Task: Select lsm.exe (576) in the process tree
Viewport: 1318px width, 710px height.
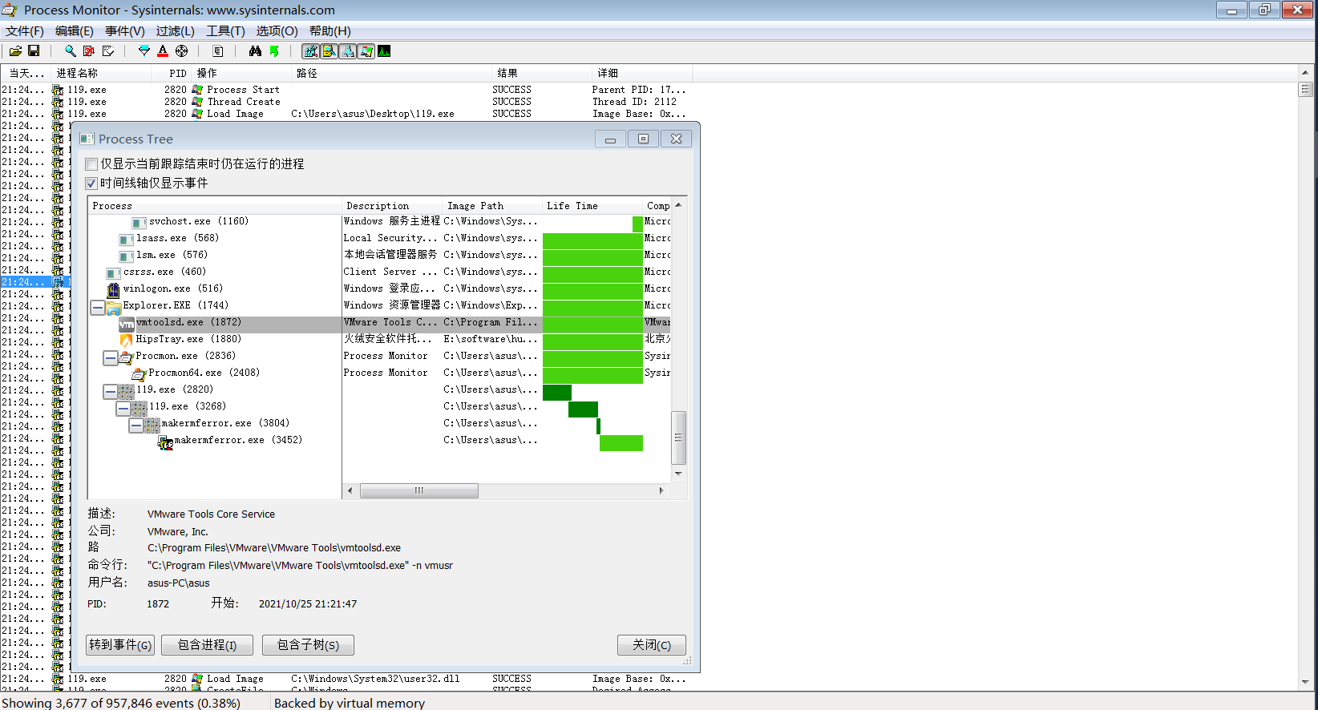Action: tap(172, 255)
